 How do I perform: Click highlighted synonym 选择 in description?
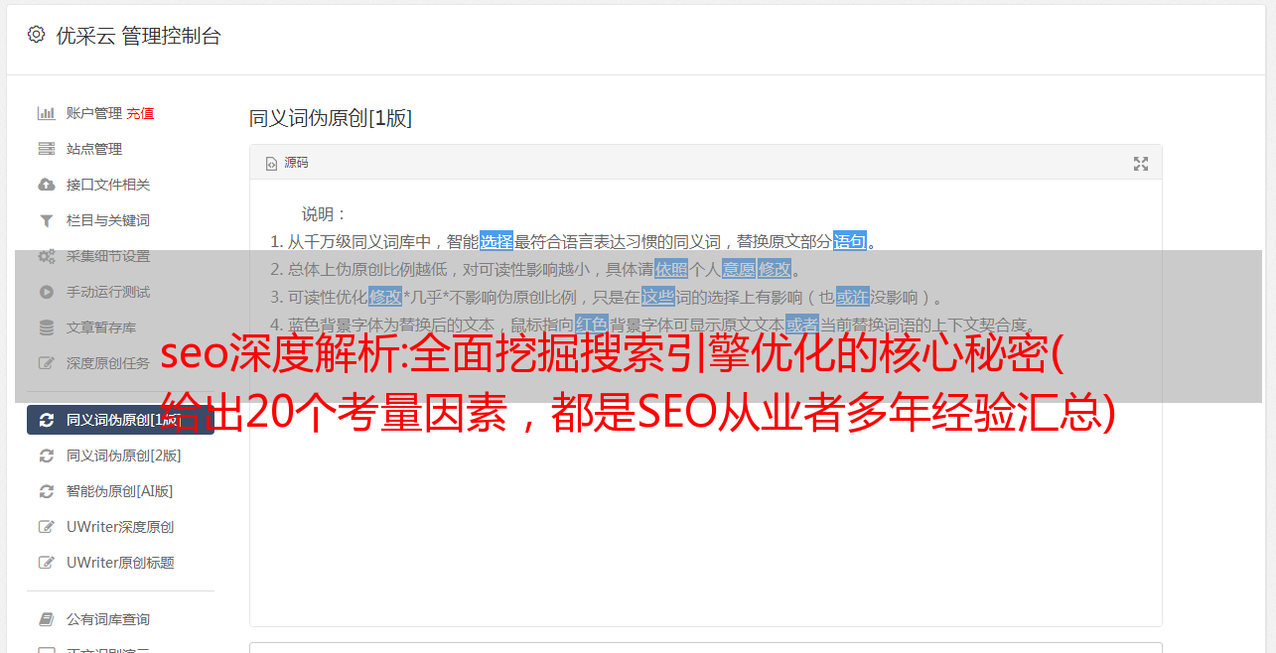coord(496,241)
